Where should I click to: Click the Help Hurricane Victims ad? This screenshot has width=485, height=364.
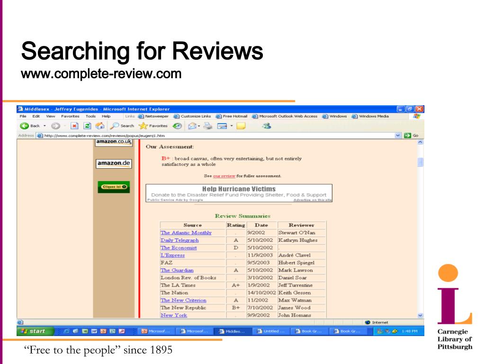point(239,193)
